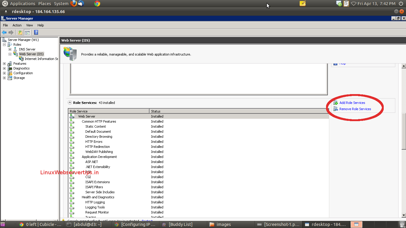Expand the Diagnostics tree node
The image size is (406, 228).
click(4, 68)
